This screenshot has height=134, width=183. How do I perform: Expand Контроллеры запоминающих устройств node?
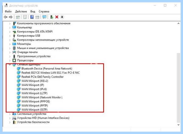10,40
